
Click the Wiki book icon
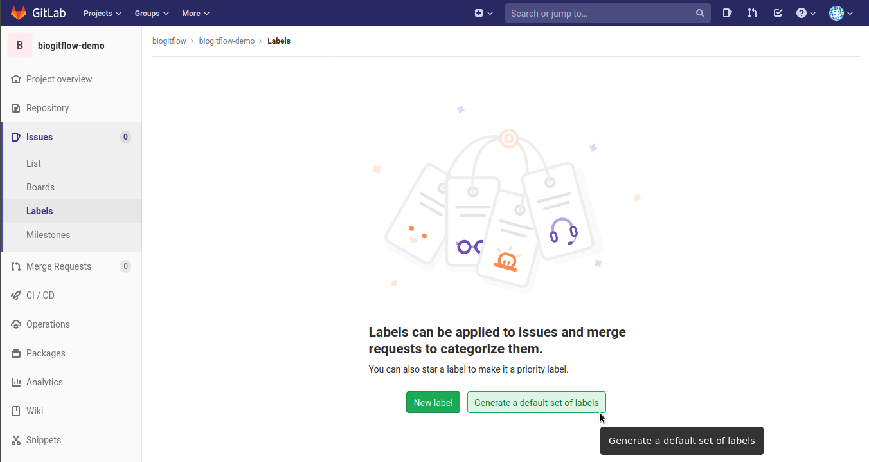pyautogui.click(x=16, y=411)
